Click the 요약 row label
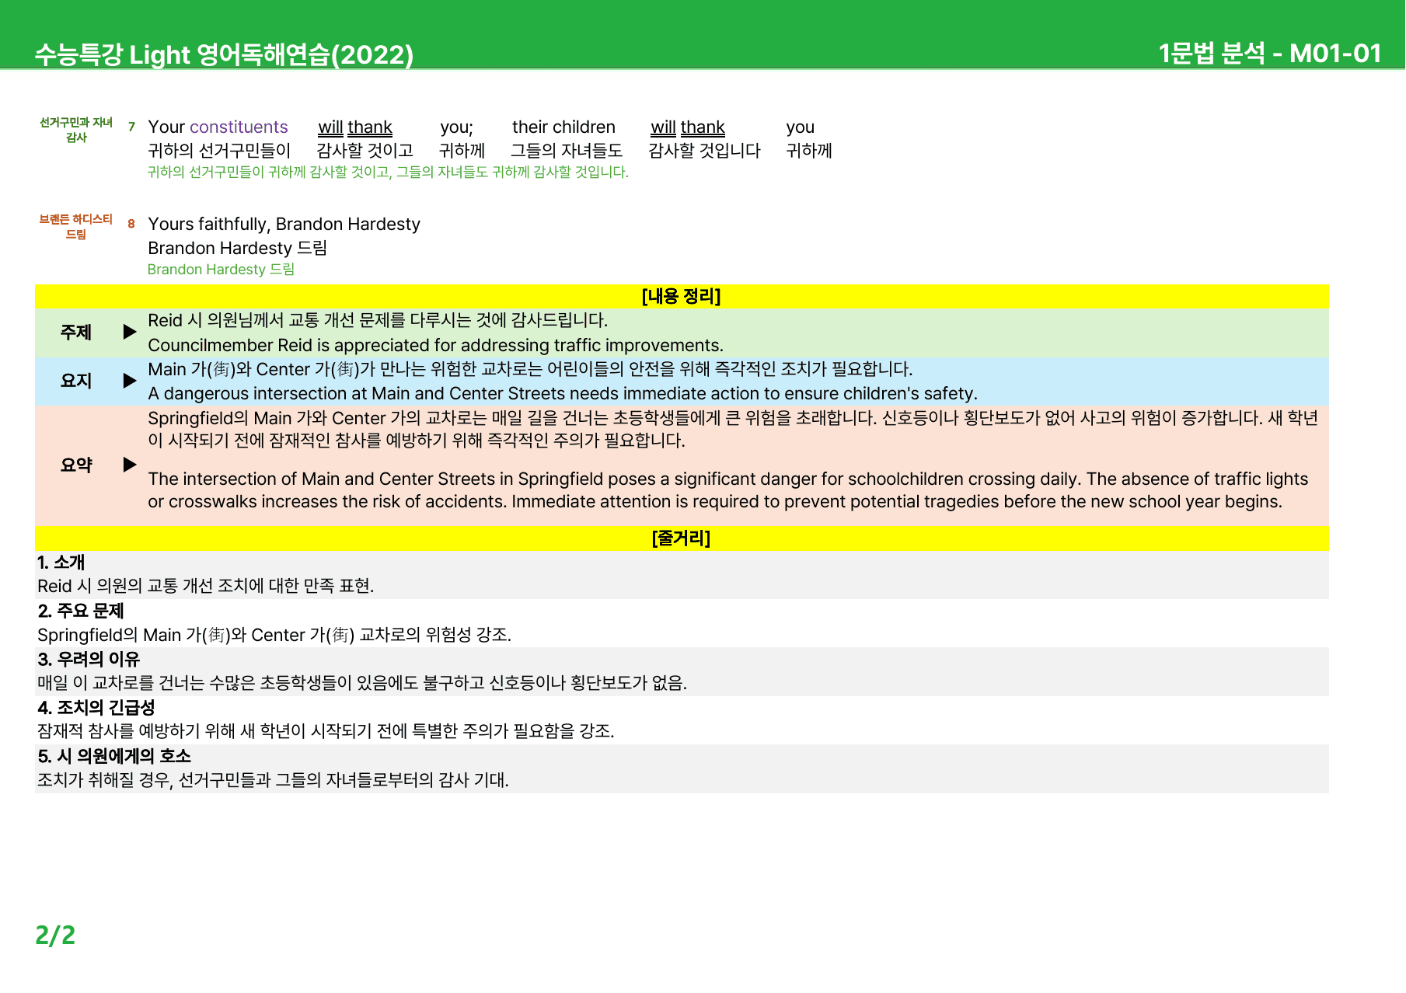This screenshot has width=1406, height=993. click(x=76, y=465)
